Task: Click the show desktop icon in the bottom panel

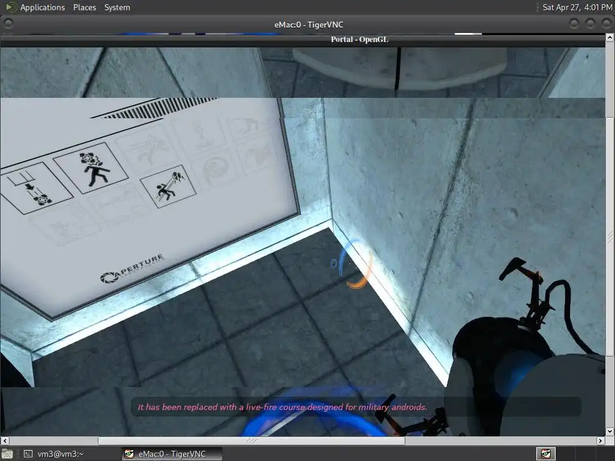Action: 7,454
